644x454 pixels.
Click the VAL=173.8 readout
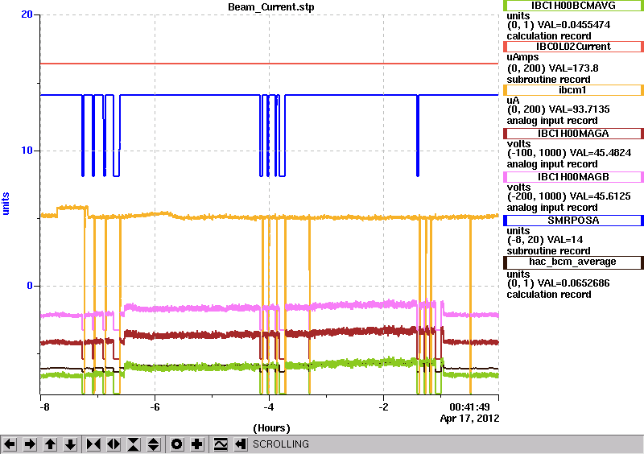coord(568,68)
